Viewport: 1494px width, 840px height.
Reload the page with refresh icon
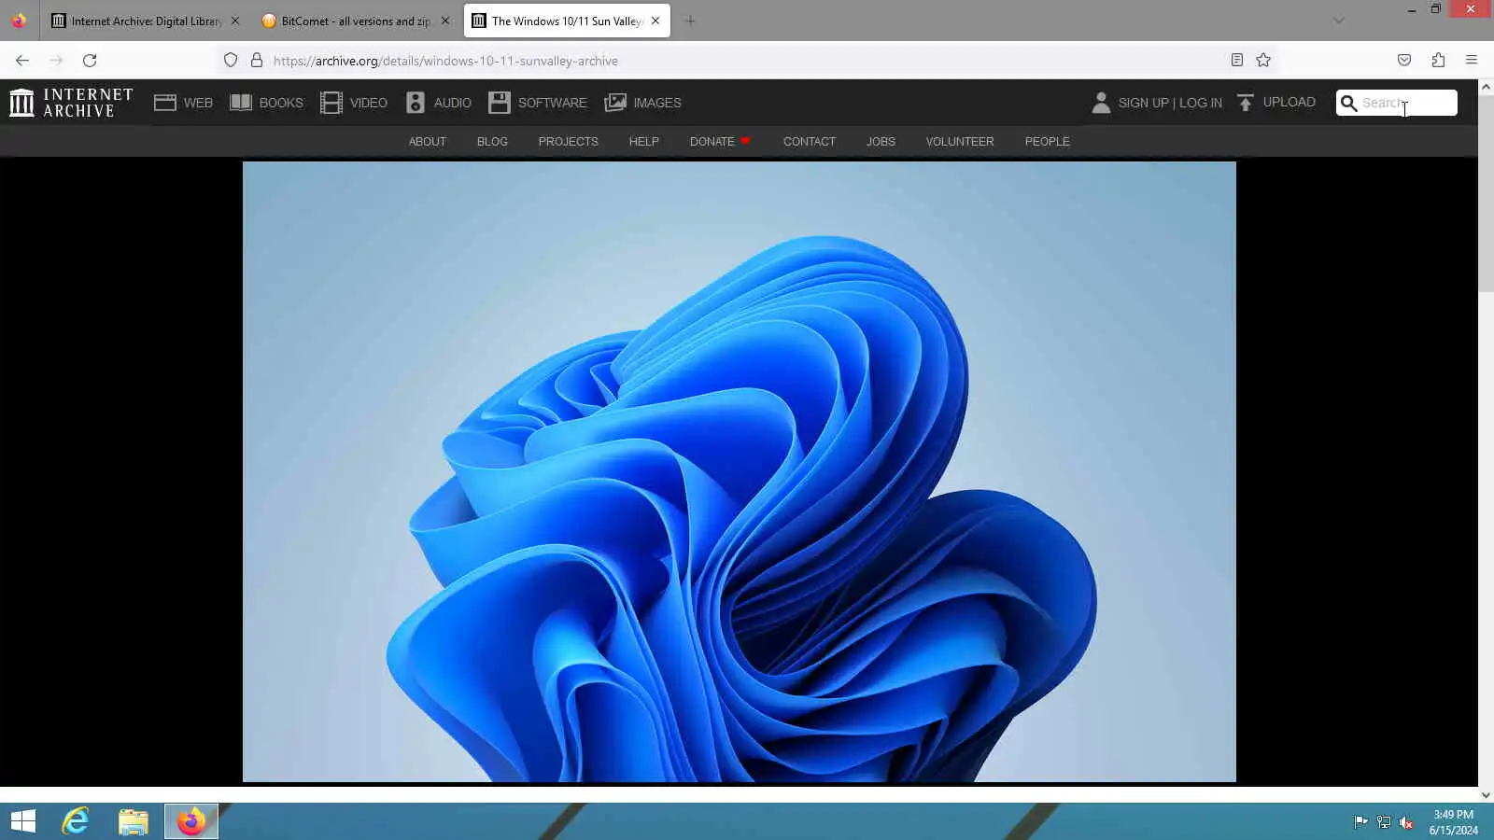point(90,61)
